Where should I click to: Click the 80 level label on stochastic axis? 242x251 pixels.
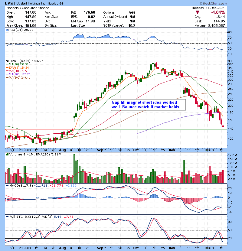[x=230, y=222]
